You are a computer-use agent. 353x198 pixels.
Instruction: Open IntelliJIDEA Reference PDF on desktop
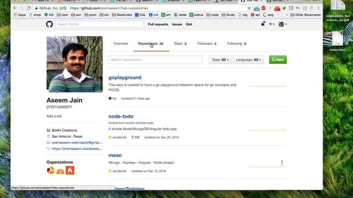(x=338, y=11)
